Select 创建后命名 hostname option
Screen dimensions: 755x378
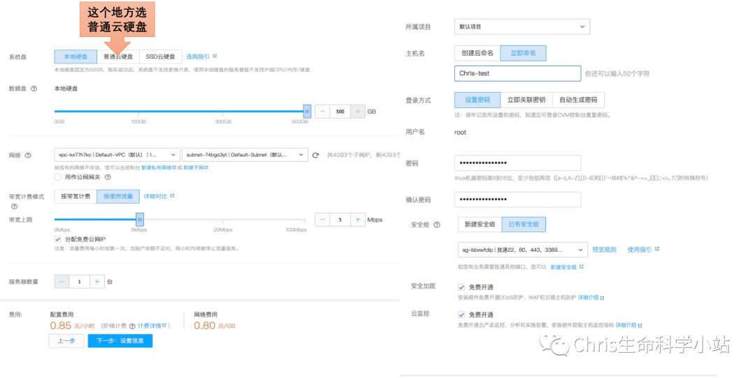coord(477,53)
